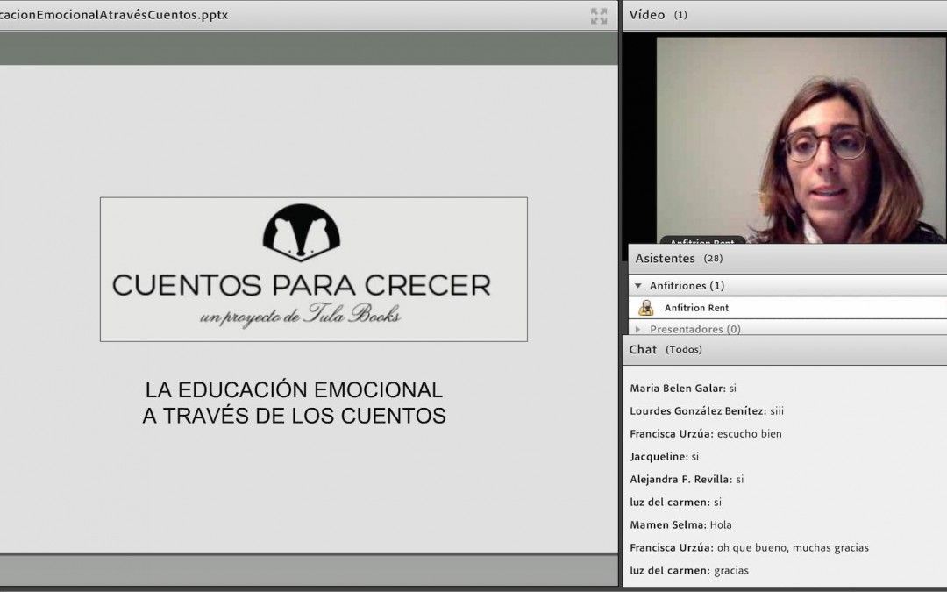Select luz del carmen's 'si' message
Viewport: 947px width, 592px height.
675,502
